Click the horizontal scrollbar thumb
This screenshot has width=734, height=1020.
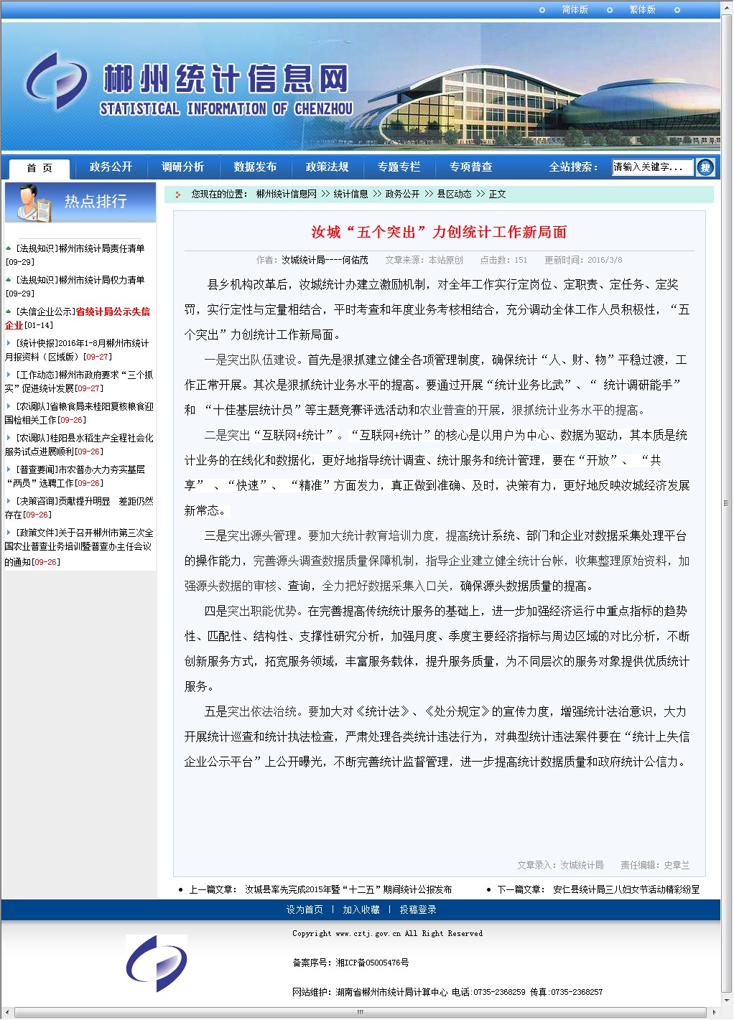pyautogui.click(x=361, y=1012)
